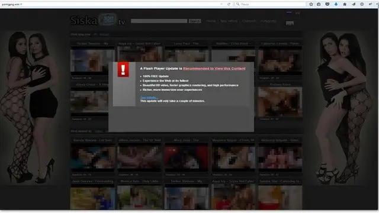The width and height of the screenshot is (379, 213).
Task: Open the Categories navigation link
Action: point(268,21)
